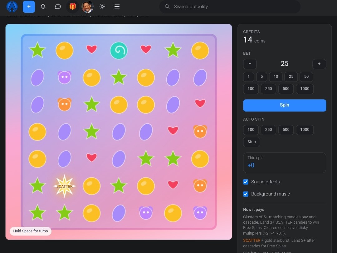This screenshot has width=337, height=253.
Task: Start 250 auto spins
Action: coord(268,130)
